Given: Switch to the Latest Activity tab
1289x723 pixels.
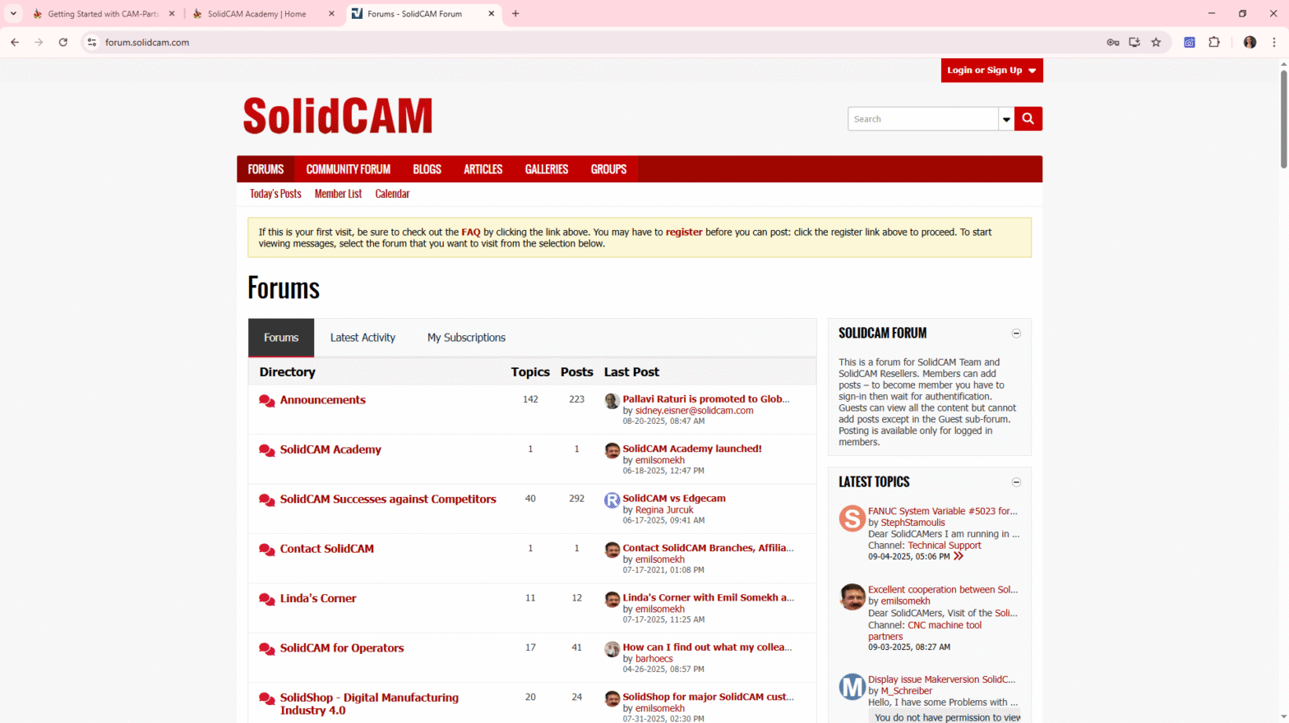Looking at the screenshot, I should 363,338.
